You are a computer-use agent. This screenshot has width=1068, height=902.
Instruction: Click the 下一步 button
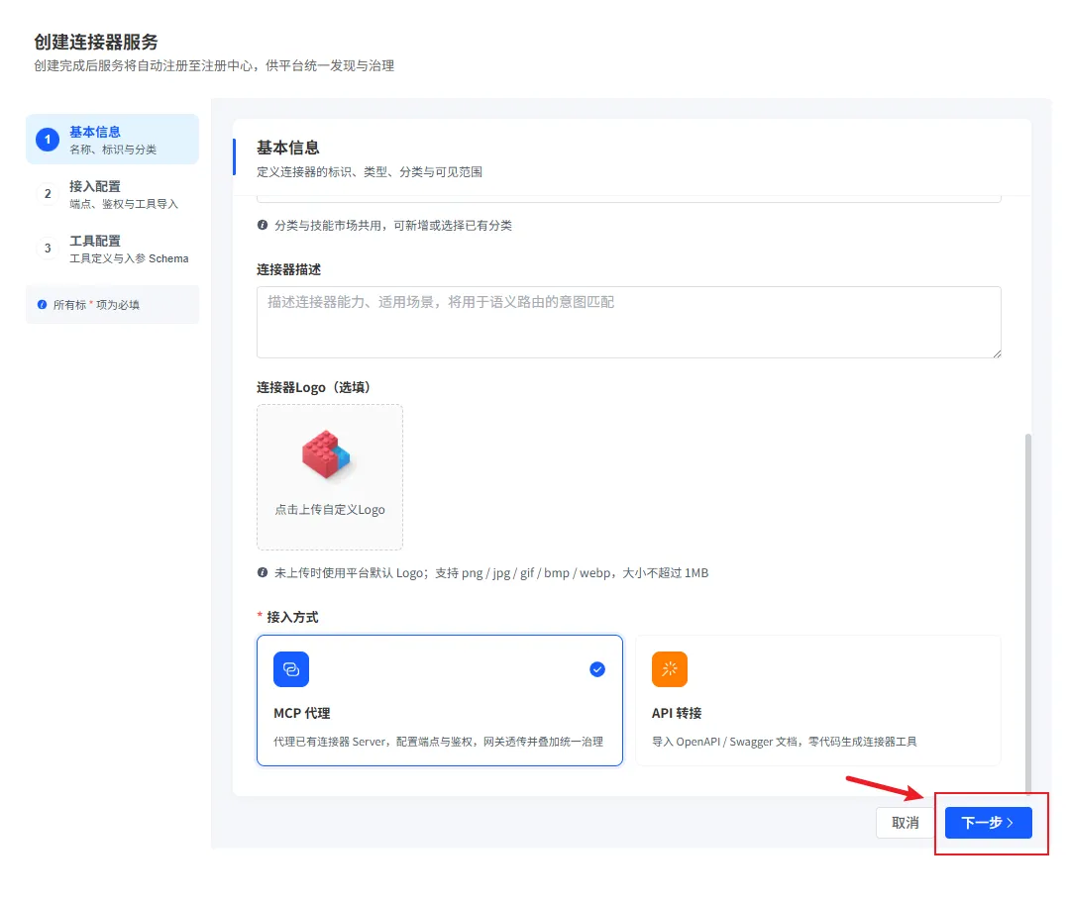pyautogui.click(x=989, y=823)
